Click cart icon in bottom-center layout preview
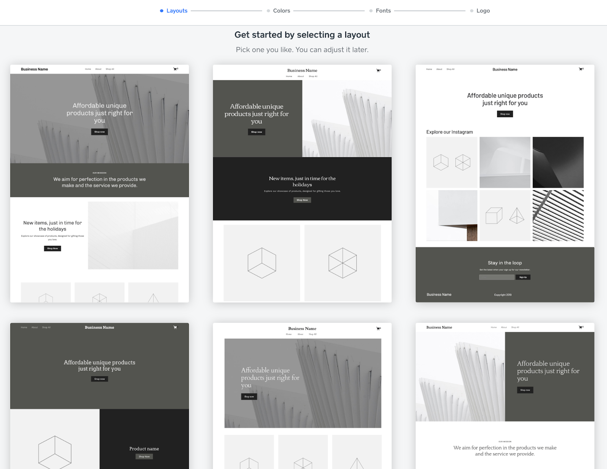The image size is (607, 469). (378, 328)
